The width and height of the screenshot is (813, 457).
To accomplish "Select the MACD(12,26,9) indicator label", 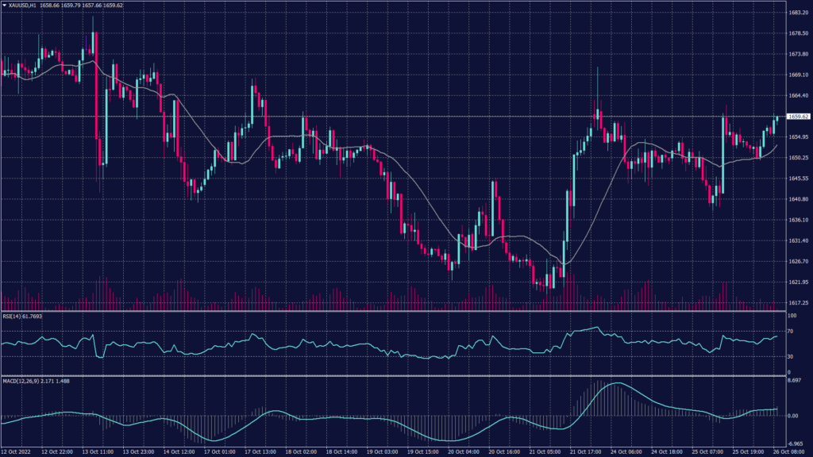I will [20, 382].
